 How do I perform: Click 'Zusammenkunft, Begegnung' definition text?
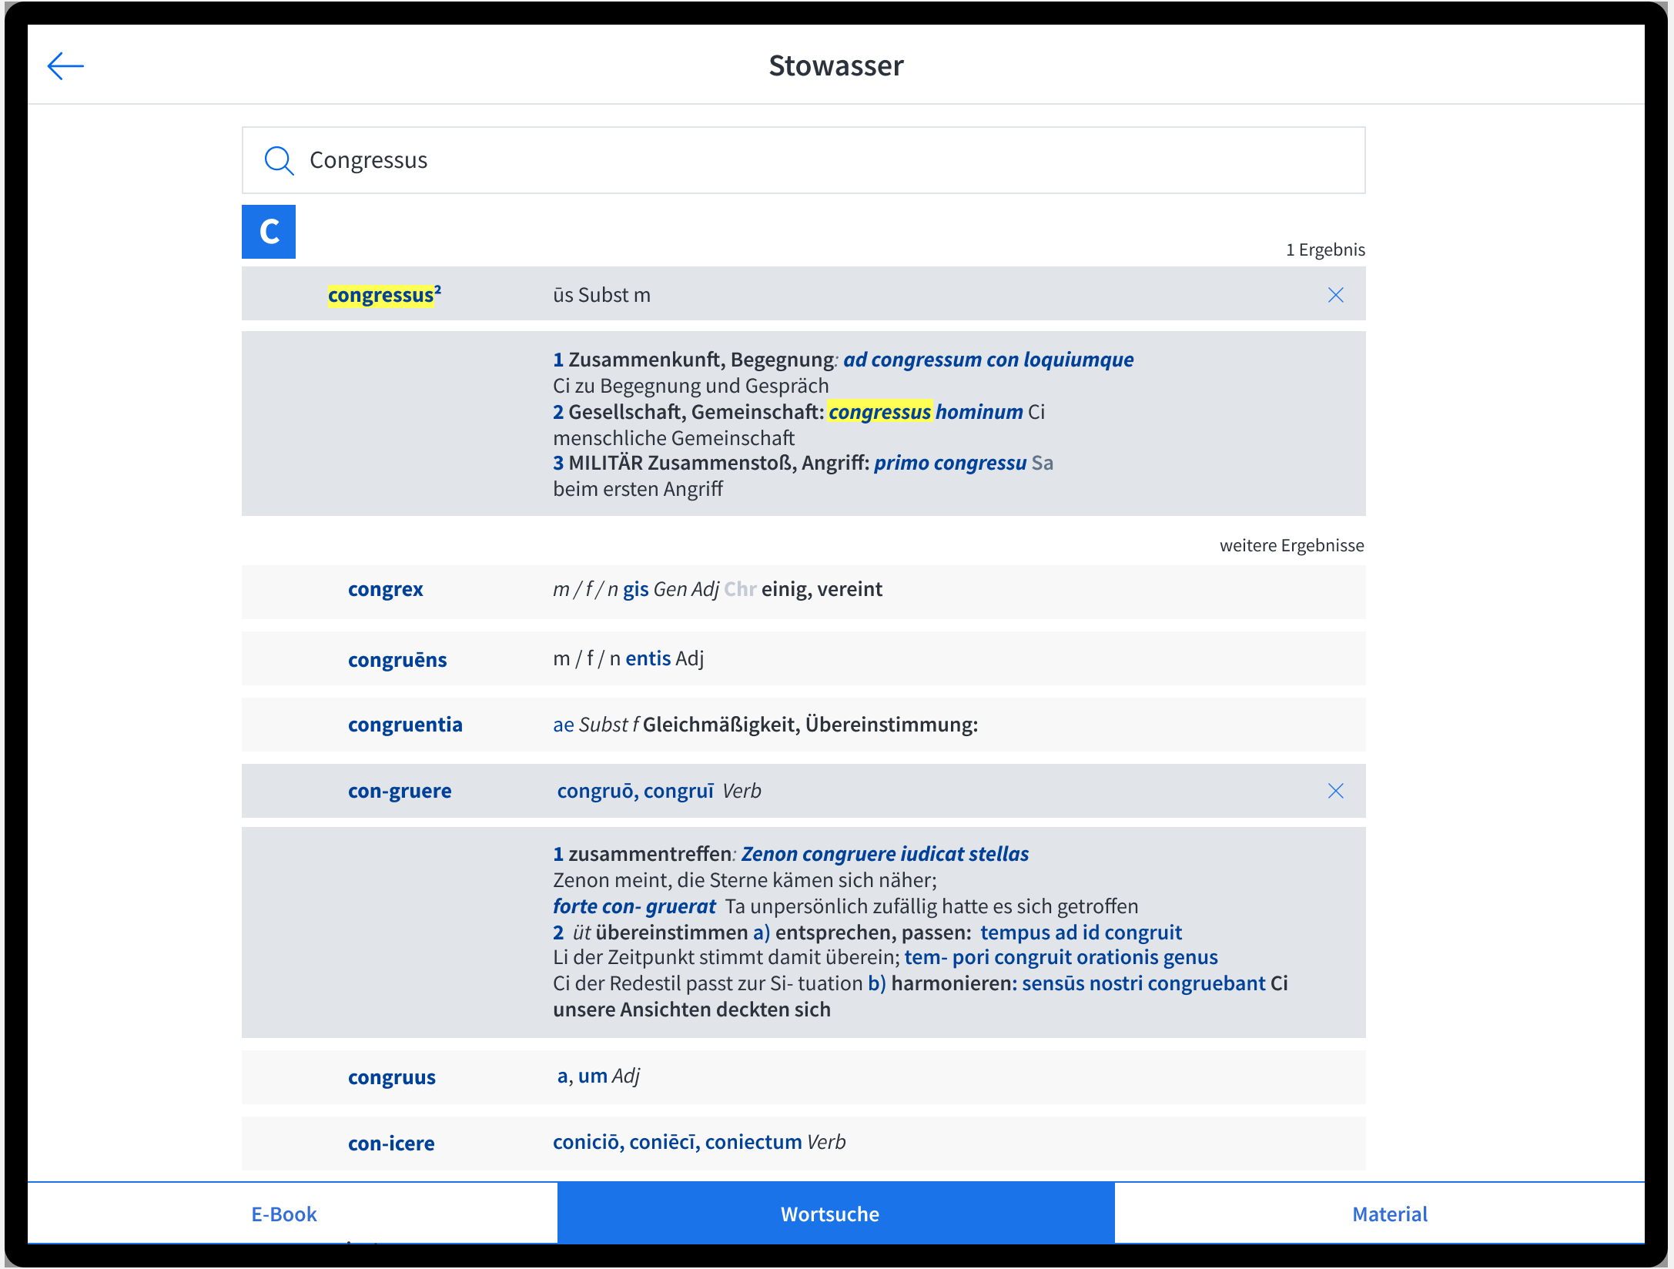[x=701, y=360]
